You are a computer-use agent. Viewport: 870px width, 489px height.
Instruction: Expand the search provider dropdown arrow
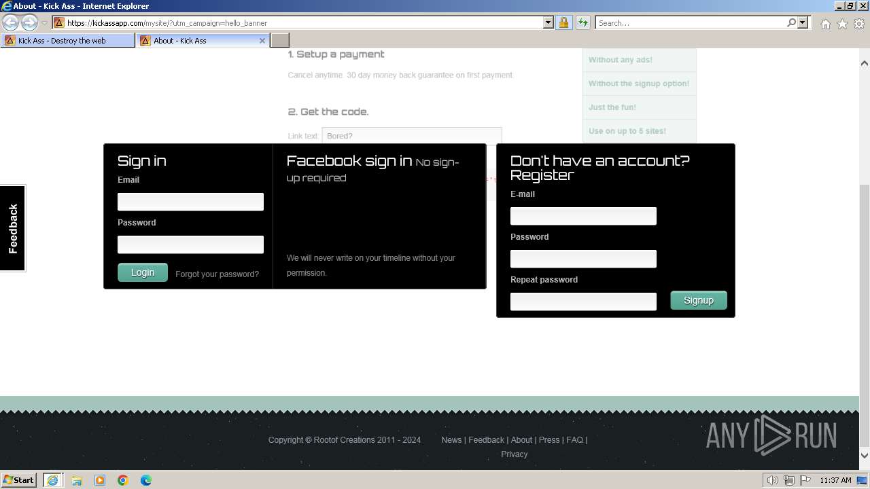point(803,22)
